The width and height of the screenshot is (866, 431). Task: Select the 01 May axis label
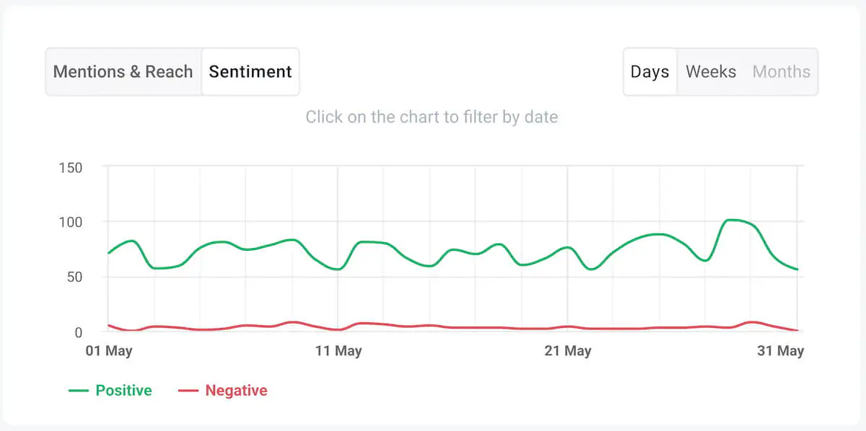[109, 351]
